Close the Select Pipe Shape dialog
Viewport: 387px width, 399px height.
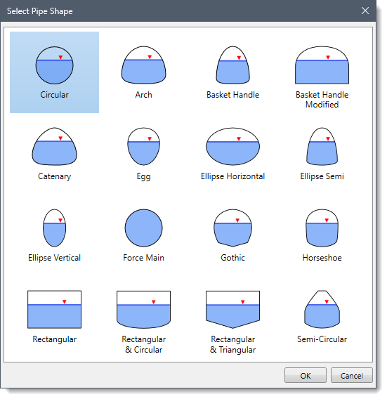coord(365,11)
